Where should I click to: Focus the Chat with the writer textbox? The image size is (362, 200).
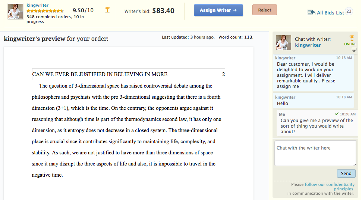tap(315, 153)
